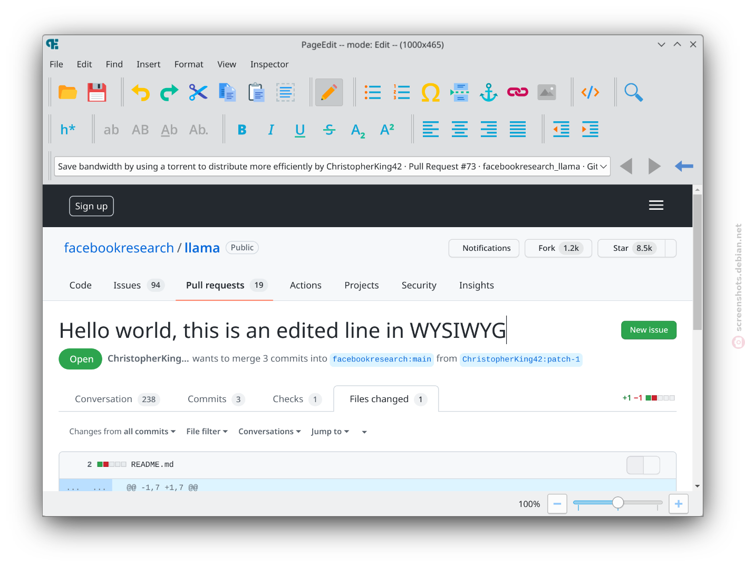This screenshot has height=566, width=745.
Task: Apply title case 'Ab' casing
Action: pos(169,129)
